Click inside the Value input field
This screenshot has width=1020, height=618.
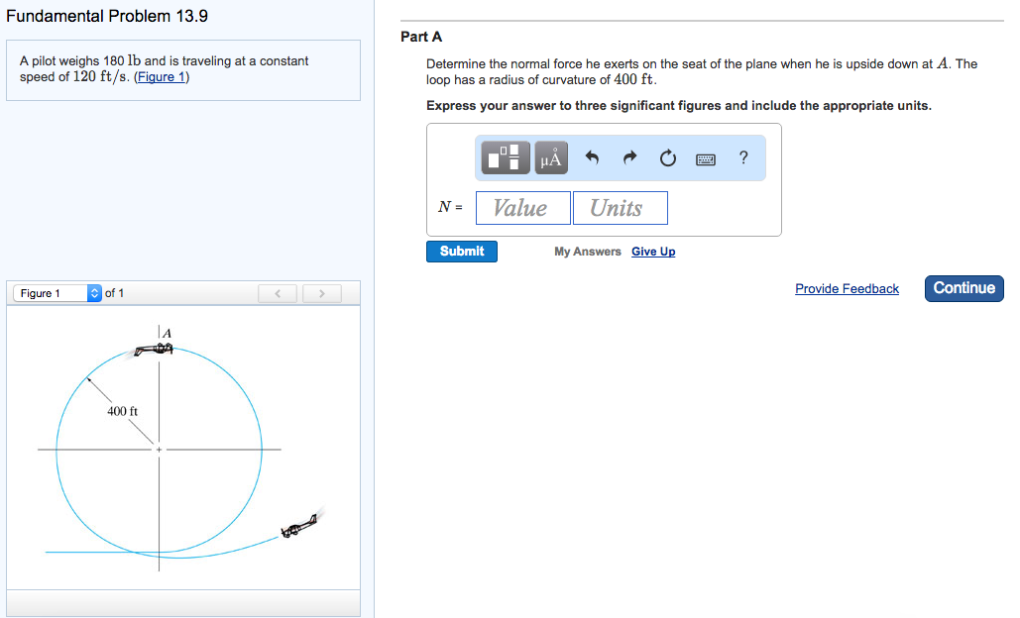click(x=522, y=207)
